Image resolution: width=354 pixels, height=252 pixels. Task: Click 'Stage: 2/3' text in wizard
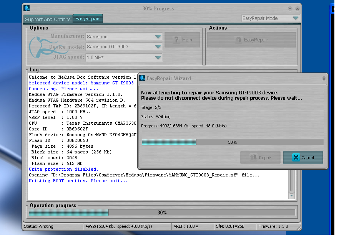[x=151, y=107]
